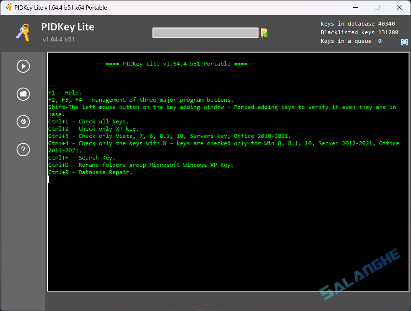Click the folder icon in the left sidebar
Image resolution: width=411 pixels, height=311 pixels.
23,94
